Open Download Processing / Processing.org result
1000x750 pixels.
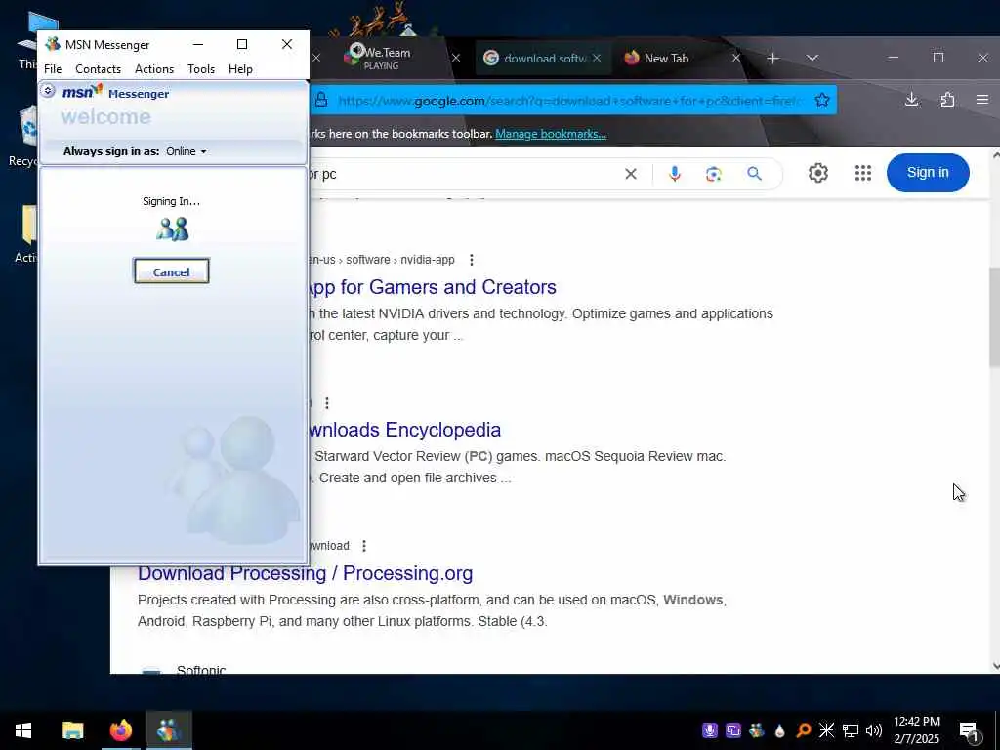(x=306, y=573)
